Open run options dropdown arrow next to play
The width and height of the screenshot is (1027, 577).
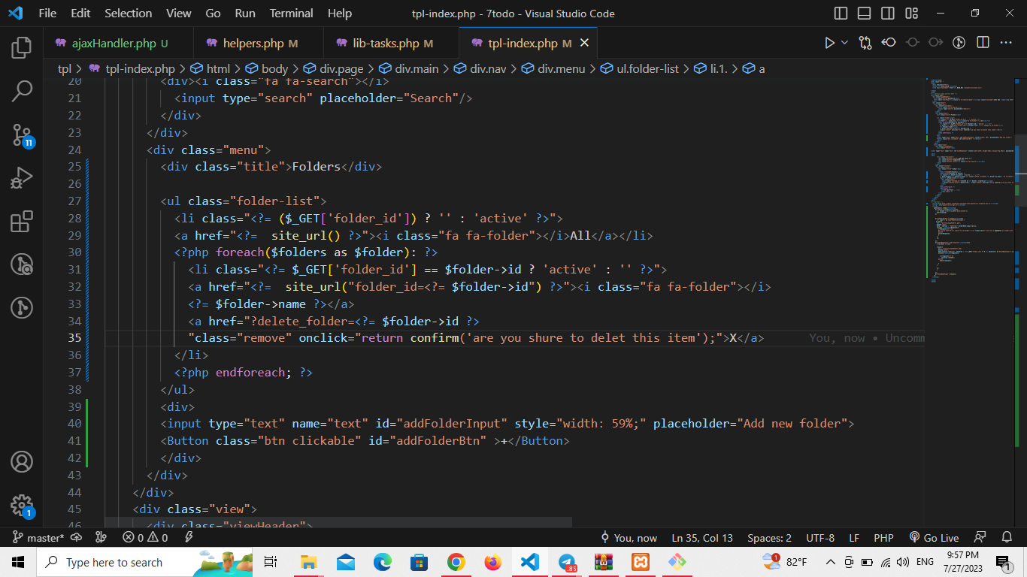pyautogui.click(x=844, y=43)
